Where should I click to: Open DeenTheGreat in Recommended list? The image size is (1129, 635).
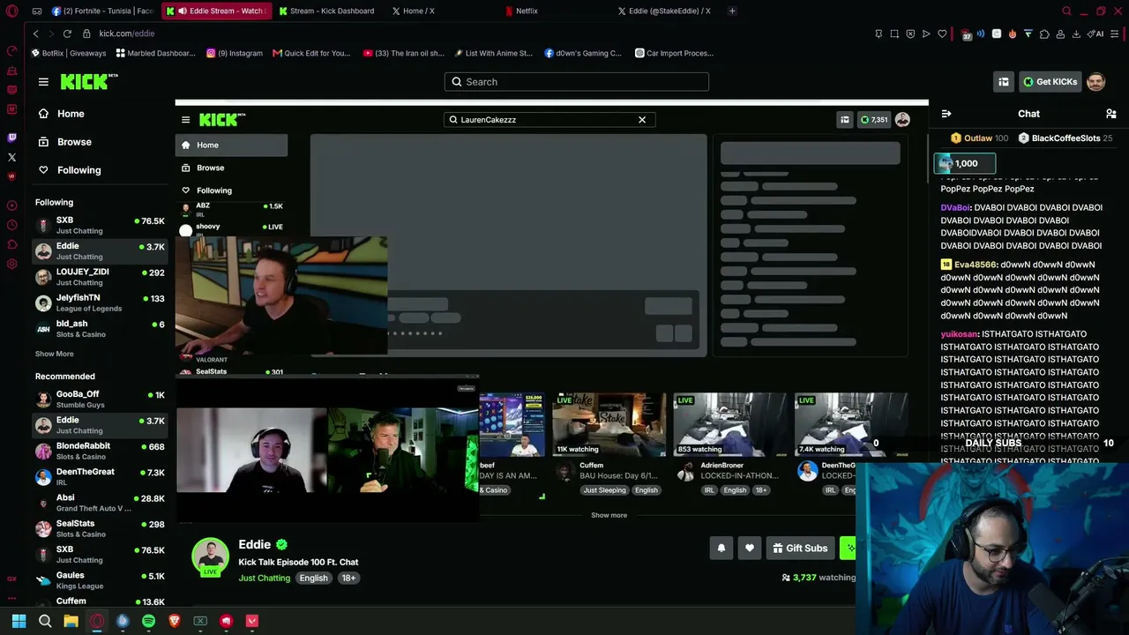100,477
